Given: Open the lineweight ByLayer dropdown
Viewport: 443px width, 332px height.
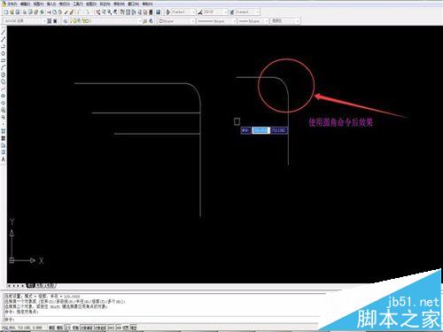Looking at the screenshot, I should (x=253, y=21).
